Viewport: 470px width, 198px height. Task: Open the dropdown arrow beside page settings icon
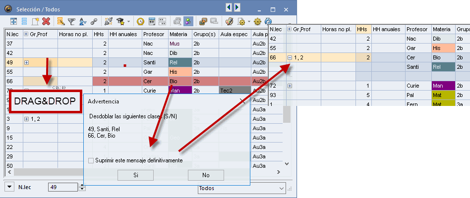(249, 22)
